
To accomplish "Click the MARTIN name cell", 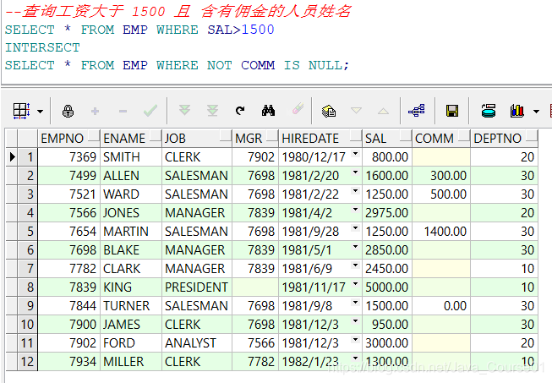I will [131, 232].
